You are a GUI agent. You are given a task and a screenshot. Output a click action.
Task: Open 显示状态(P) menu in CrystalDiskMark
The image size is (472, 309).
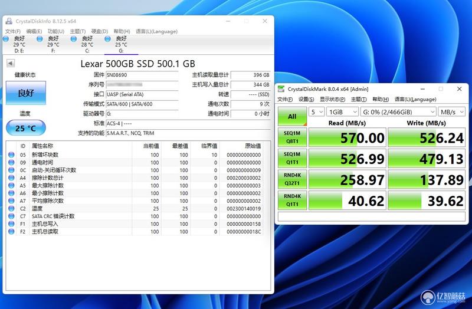pos(332,99)
